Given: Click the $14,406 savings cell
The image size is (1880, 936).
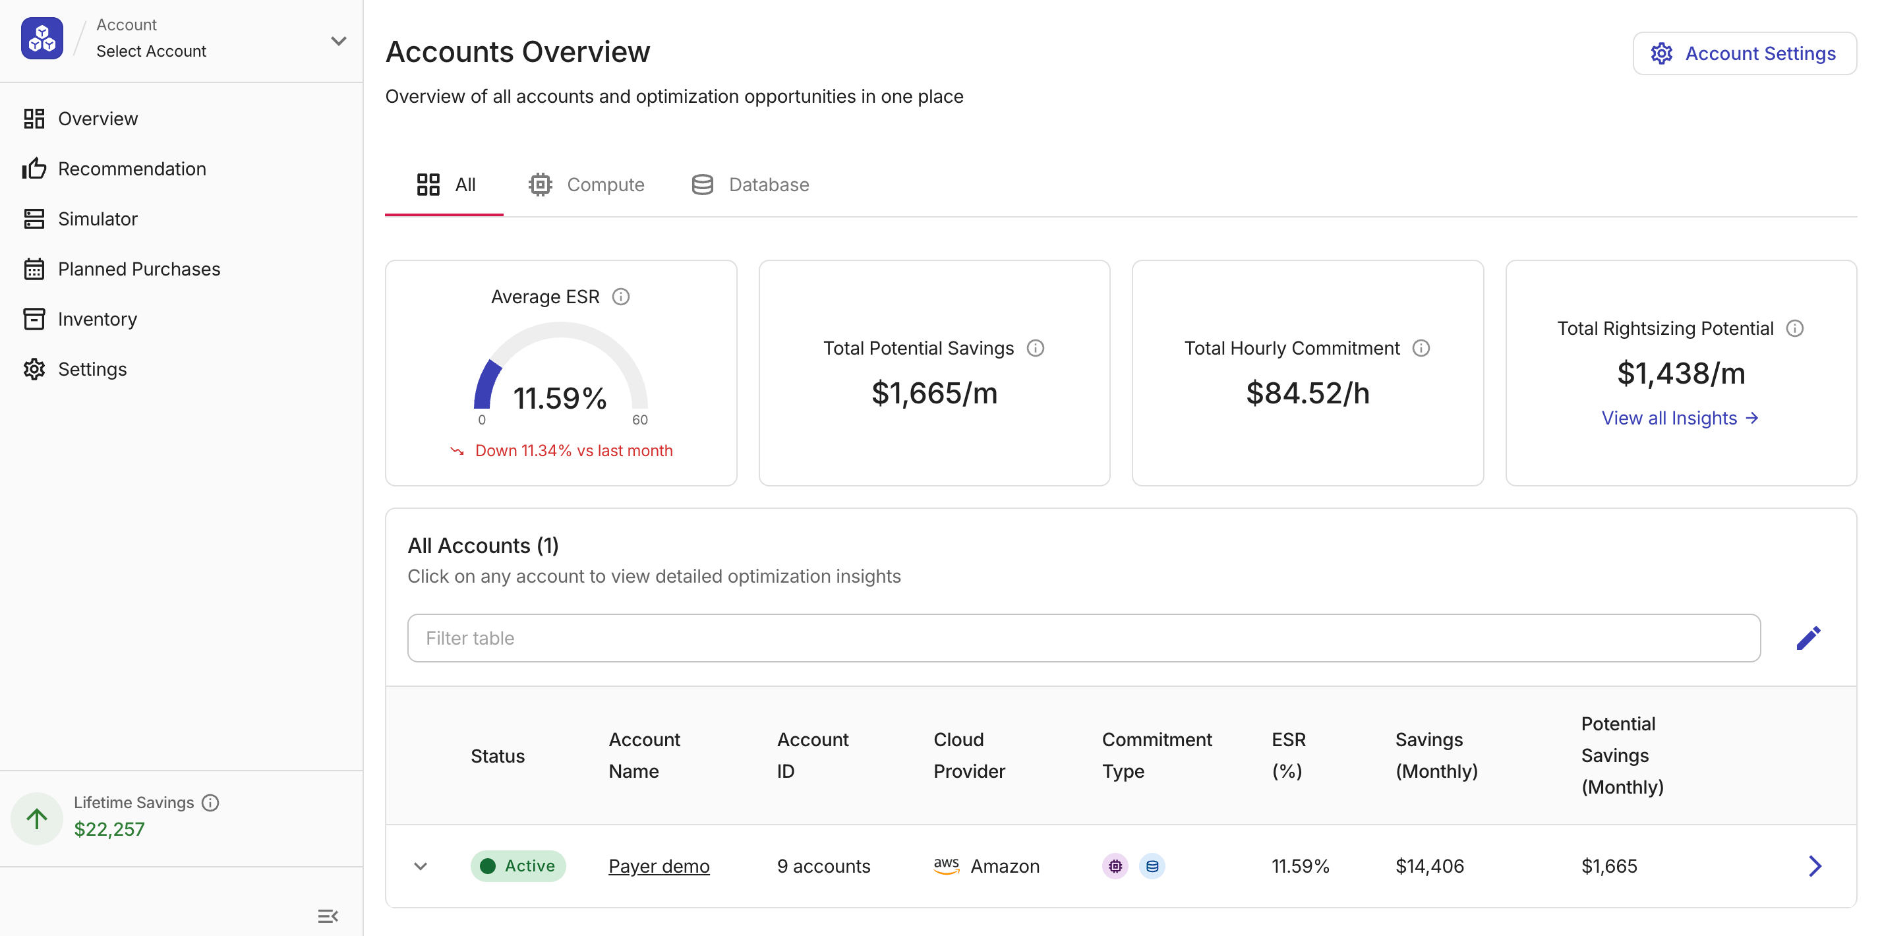Looking at the screenshot, I should click(1429, 866).
